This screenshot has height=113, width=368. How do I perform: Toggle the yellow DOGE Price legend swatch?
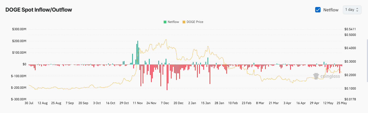[184, 22]
